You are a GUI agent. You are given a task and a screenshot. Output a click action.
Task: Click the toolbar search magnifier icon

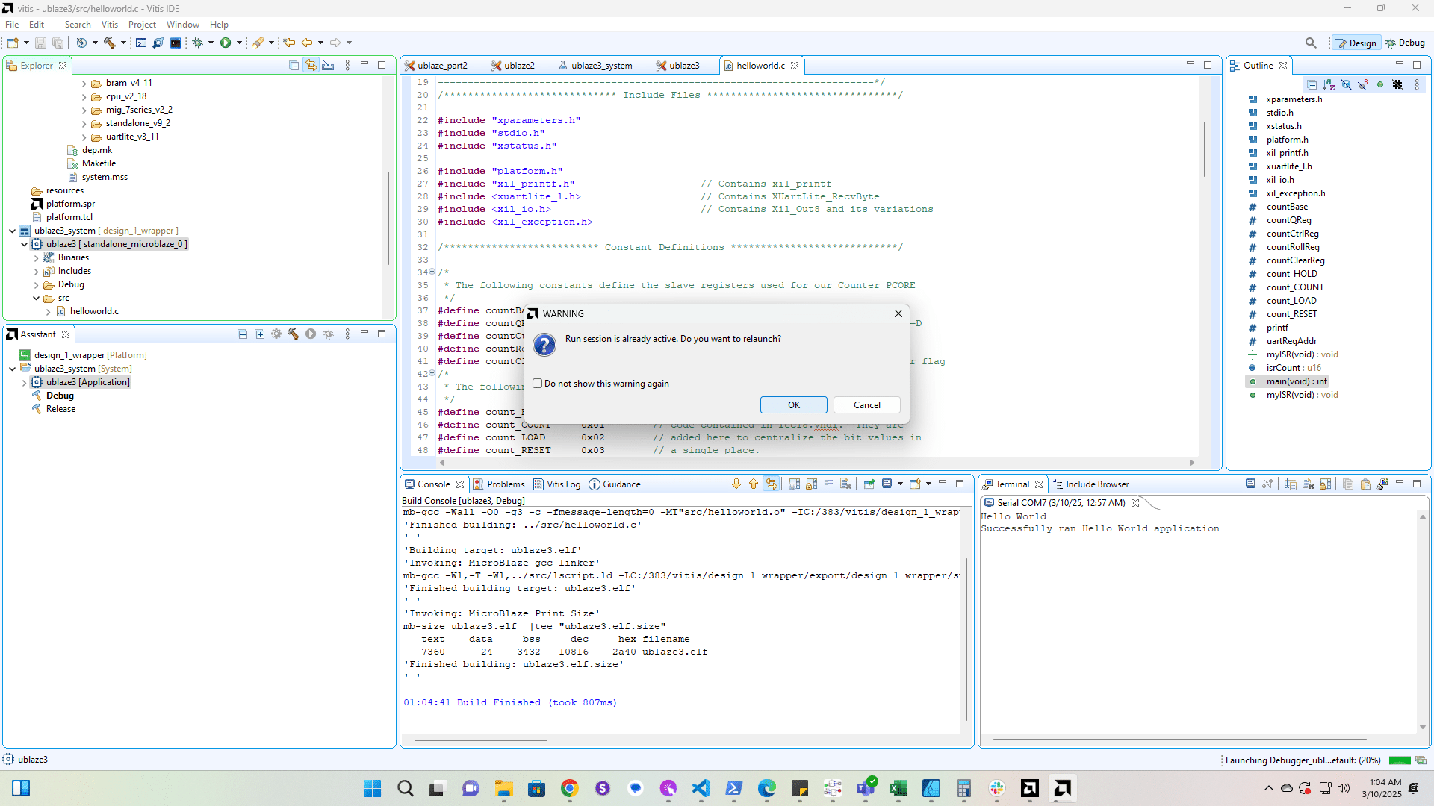[x=1311, y=43]
